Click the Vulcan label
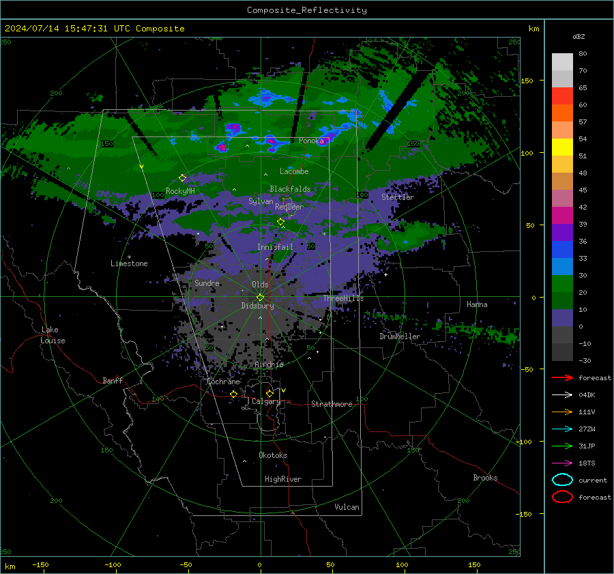This screenshot has height=574, width=614. click(x=347, y=507)
